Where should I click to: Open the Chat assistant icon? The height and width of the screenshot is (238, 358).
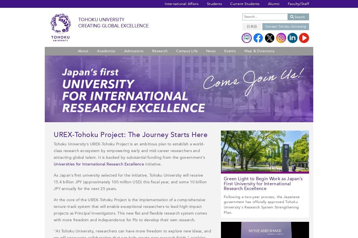(247, 38)
